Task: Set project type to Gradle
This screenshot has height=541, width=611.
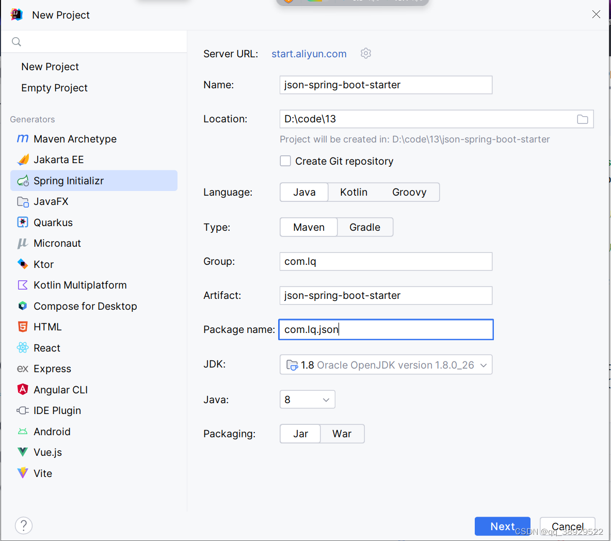Action: 365,227
